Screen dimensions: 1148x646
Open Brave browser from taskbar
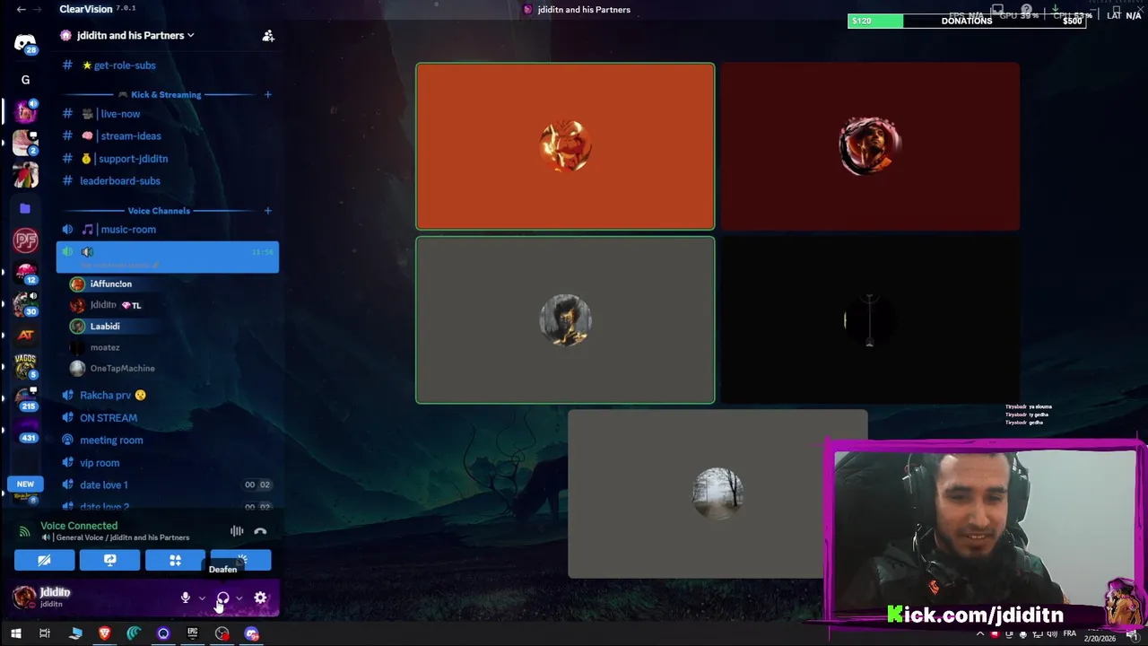pyautogui.click(x=104, y=633)
